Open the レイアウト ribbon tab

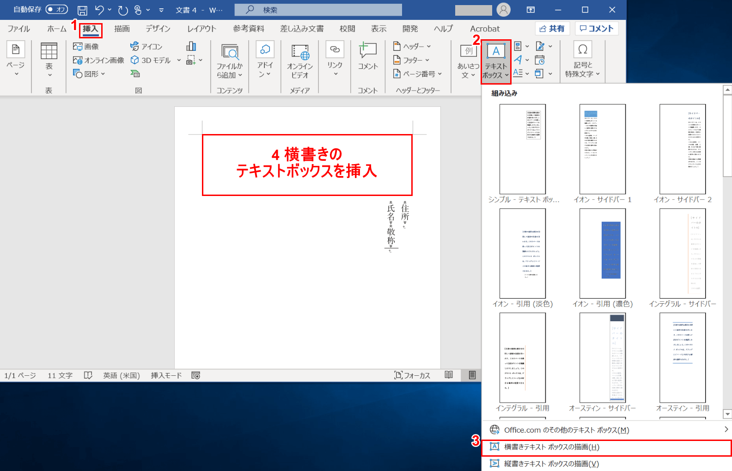click(x=201, y=29)
